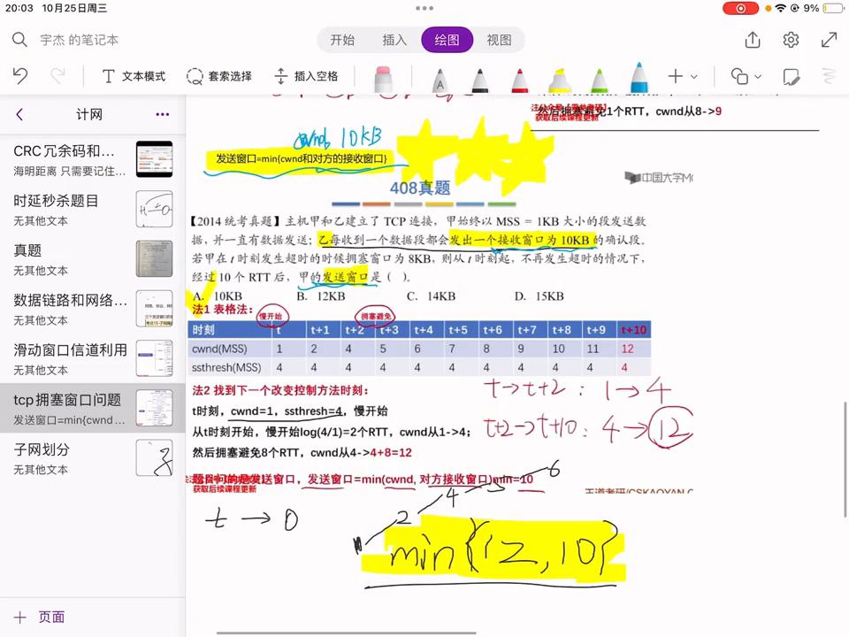The width and height of the screenshot is (849, 637).
Task: Open the 插入 ribbon tab
Action: (394, 40)
